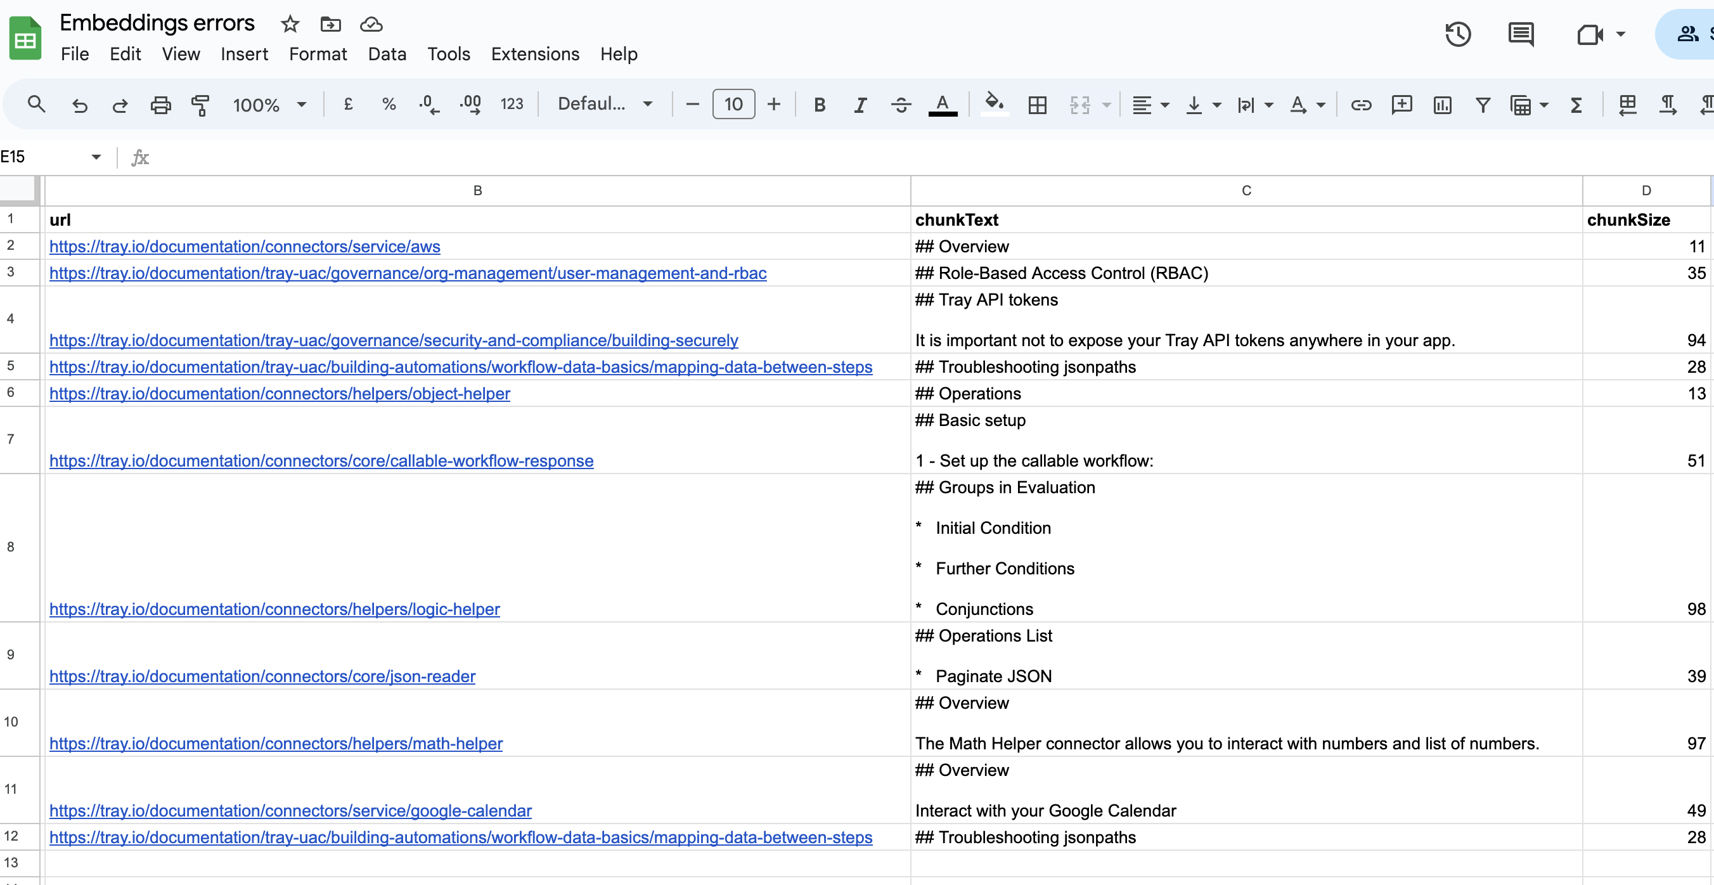Open the fill color picker
The height and width of the screenshot is (885, 1714).
993,103
